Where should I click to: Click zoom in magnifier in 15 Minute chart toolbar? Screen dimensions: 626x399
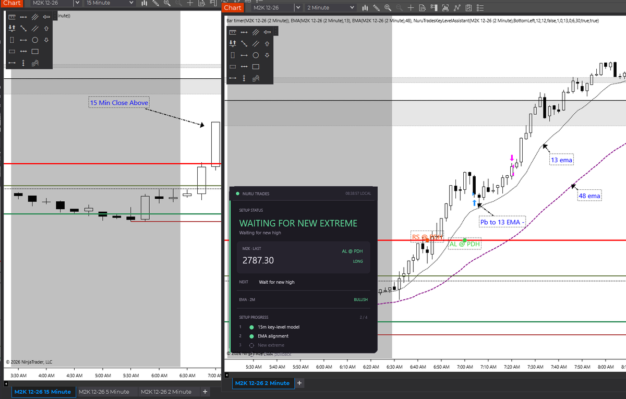(167, 3)
